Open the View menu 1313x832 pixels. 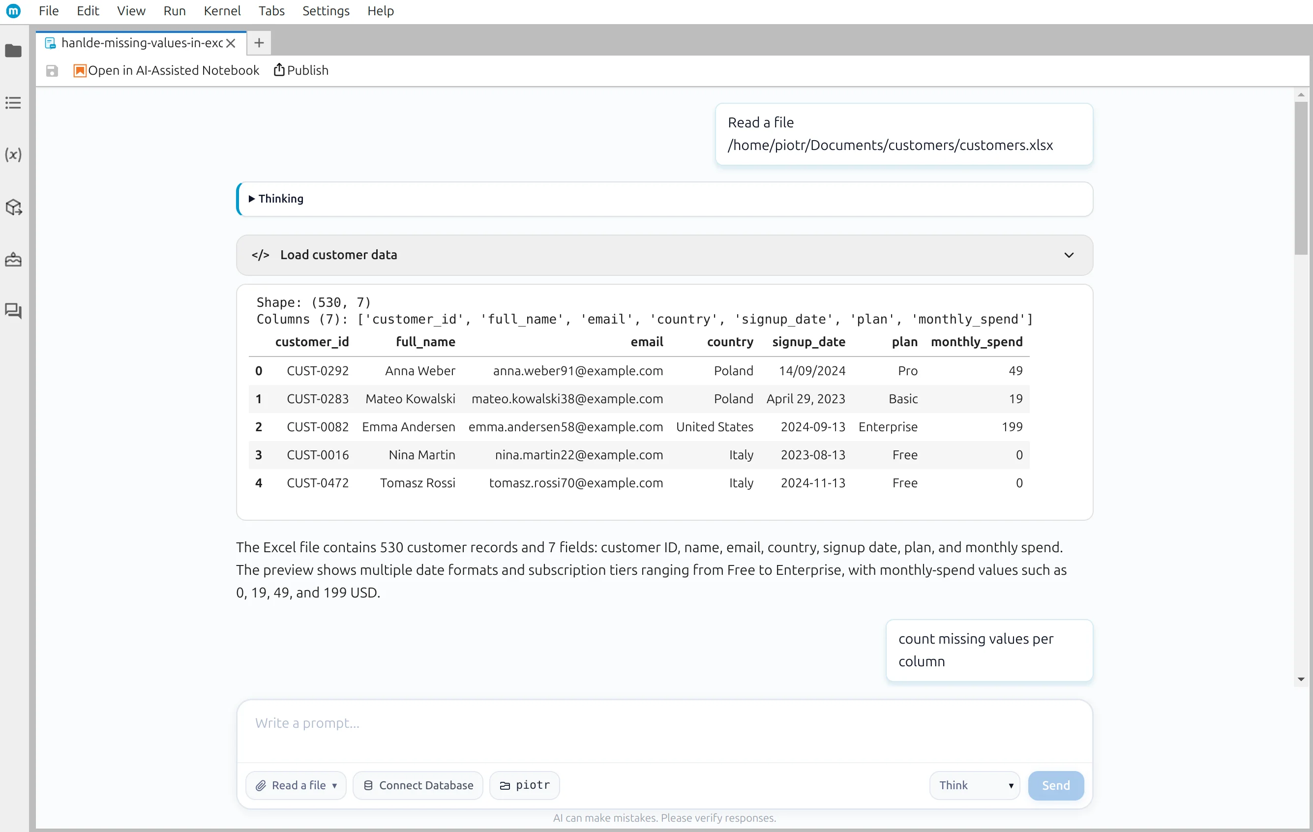point(131,11)
